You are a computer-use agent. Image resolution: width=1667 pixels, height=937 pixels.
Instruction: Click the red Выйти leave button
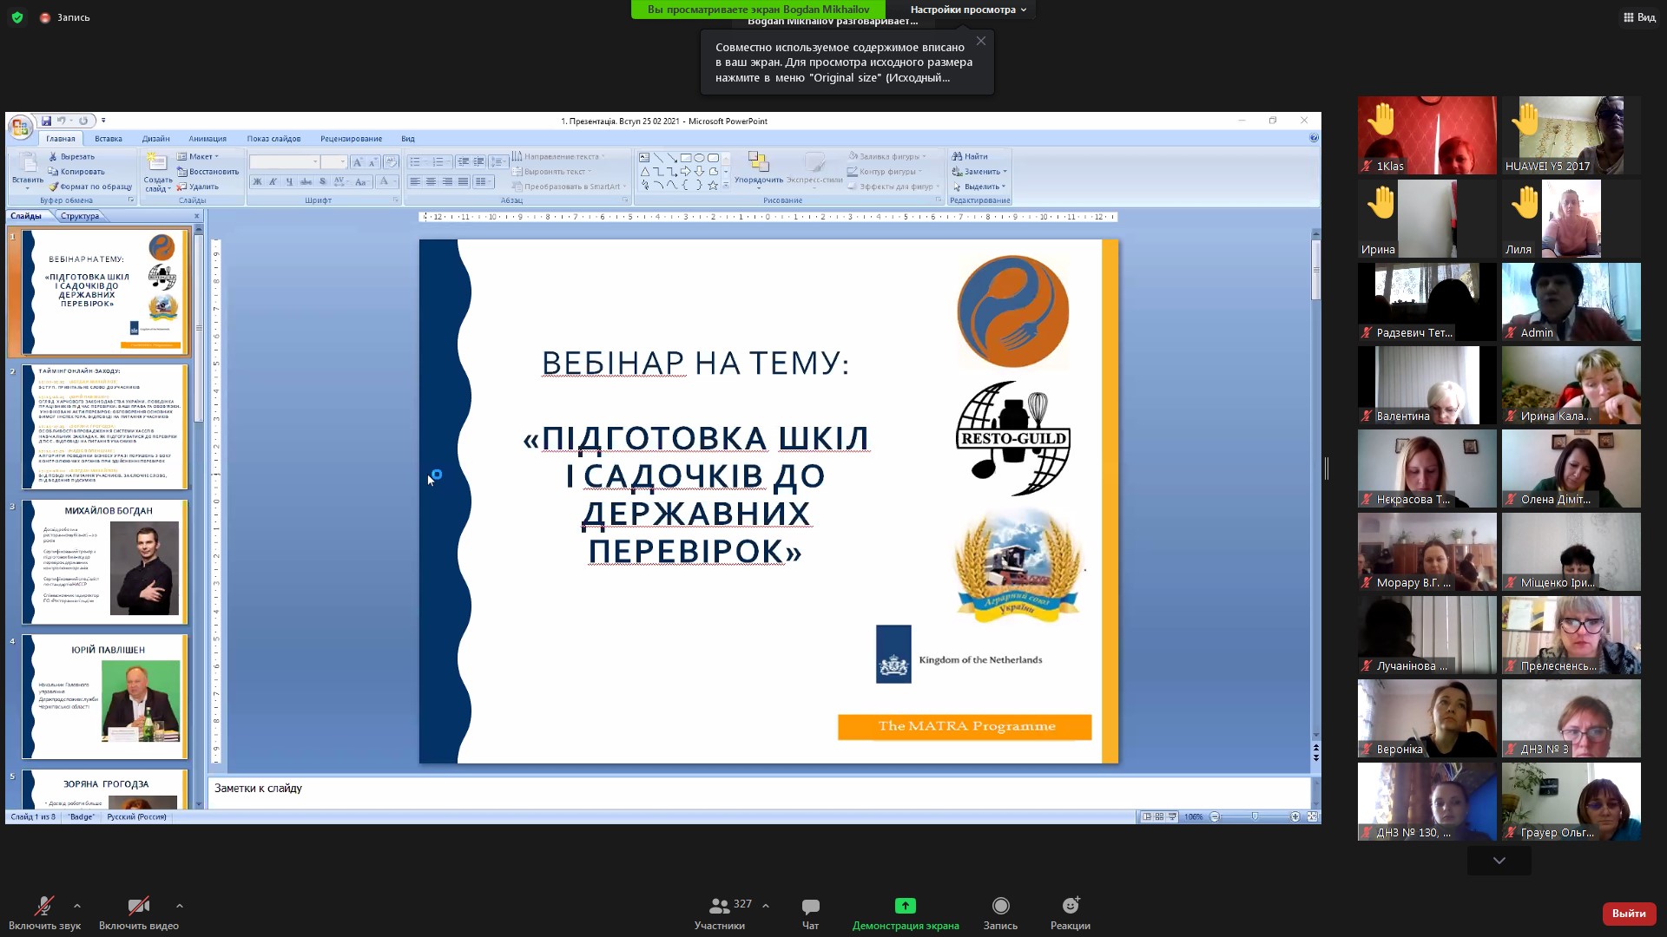pyautogui.click(x=1629, y=914)
